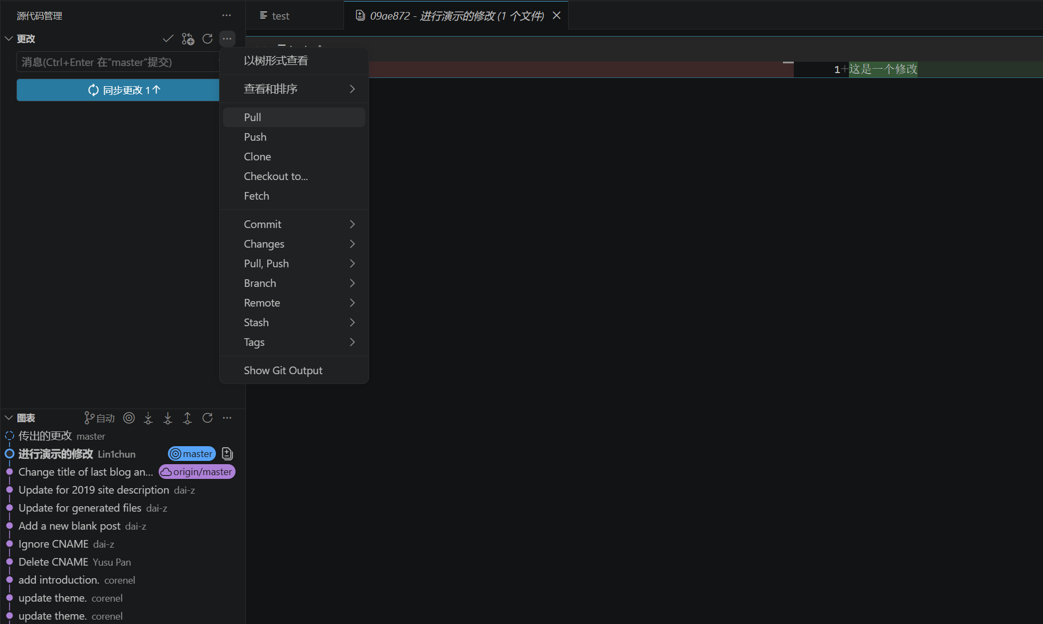Click the blue master branch badge
This screenshot has height=624, width=1043.
pos(192,454)
